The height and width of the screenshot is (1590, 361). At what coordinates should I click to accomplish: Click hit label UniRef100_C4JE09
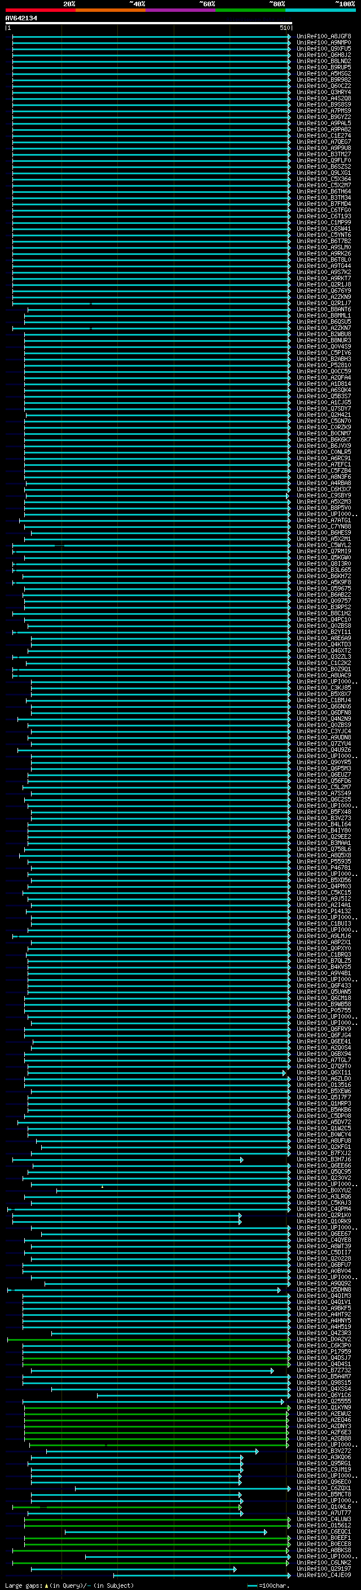pyautogui.click(x=323, y=1575)
